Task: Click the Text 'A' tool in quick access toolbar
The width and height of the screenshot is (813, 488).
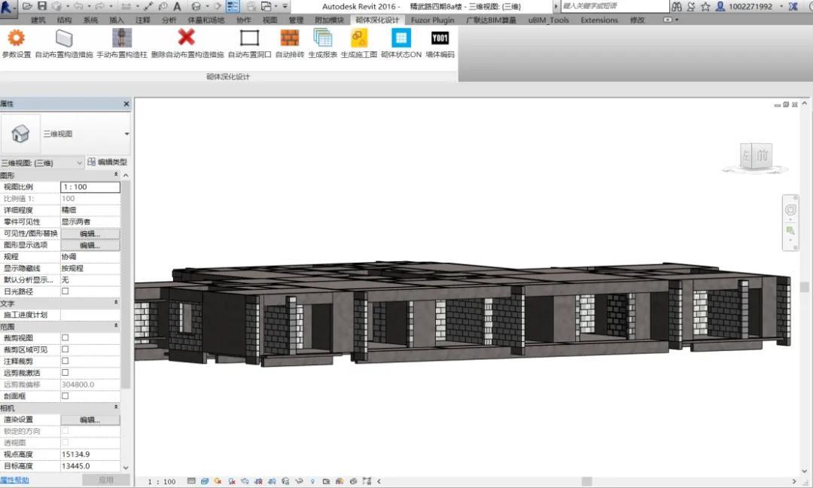Action: pos(177,6)
